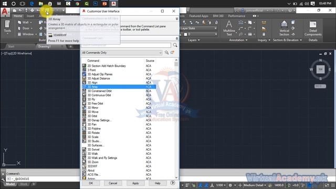The width and height of the screenshot is (336, 189).
Task: Click Apply in Customize User Interface
Action: pyautogui.click(x=135, y=183)
